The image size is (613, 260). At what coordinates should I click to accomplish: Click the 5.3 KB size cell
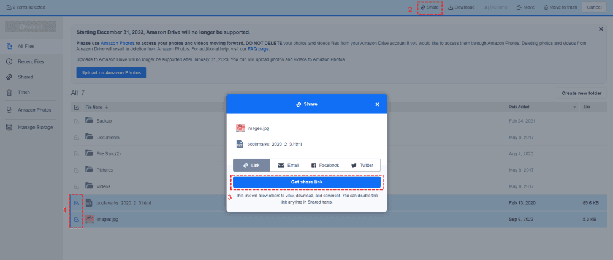coord(590,220)
